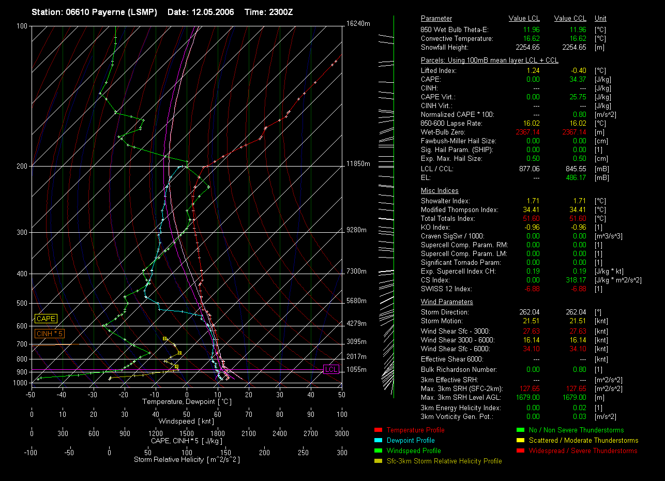Click the Snowfall Height parameter name
The height and width of the screenshot is (481, 665).
pos(445,47)
